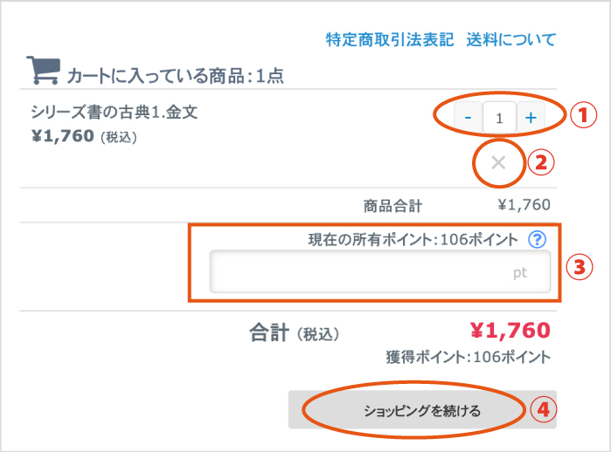Increase quantity with the plus button
Screen dimensions: 611x452
(530, 117)
